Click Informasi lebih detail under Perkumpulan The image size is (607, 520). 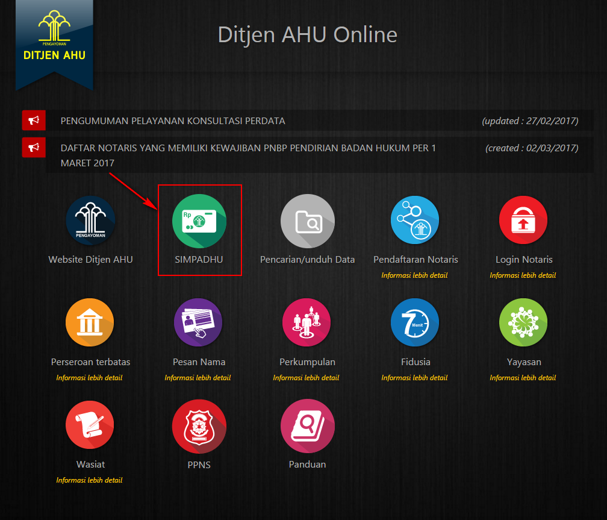(306, 377)
